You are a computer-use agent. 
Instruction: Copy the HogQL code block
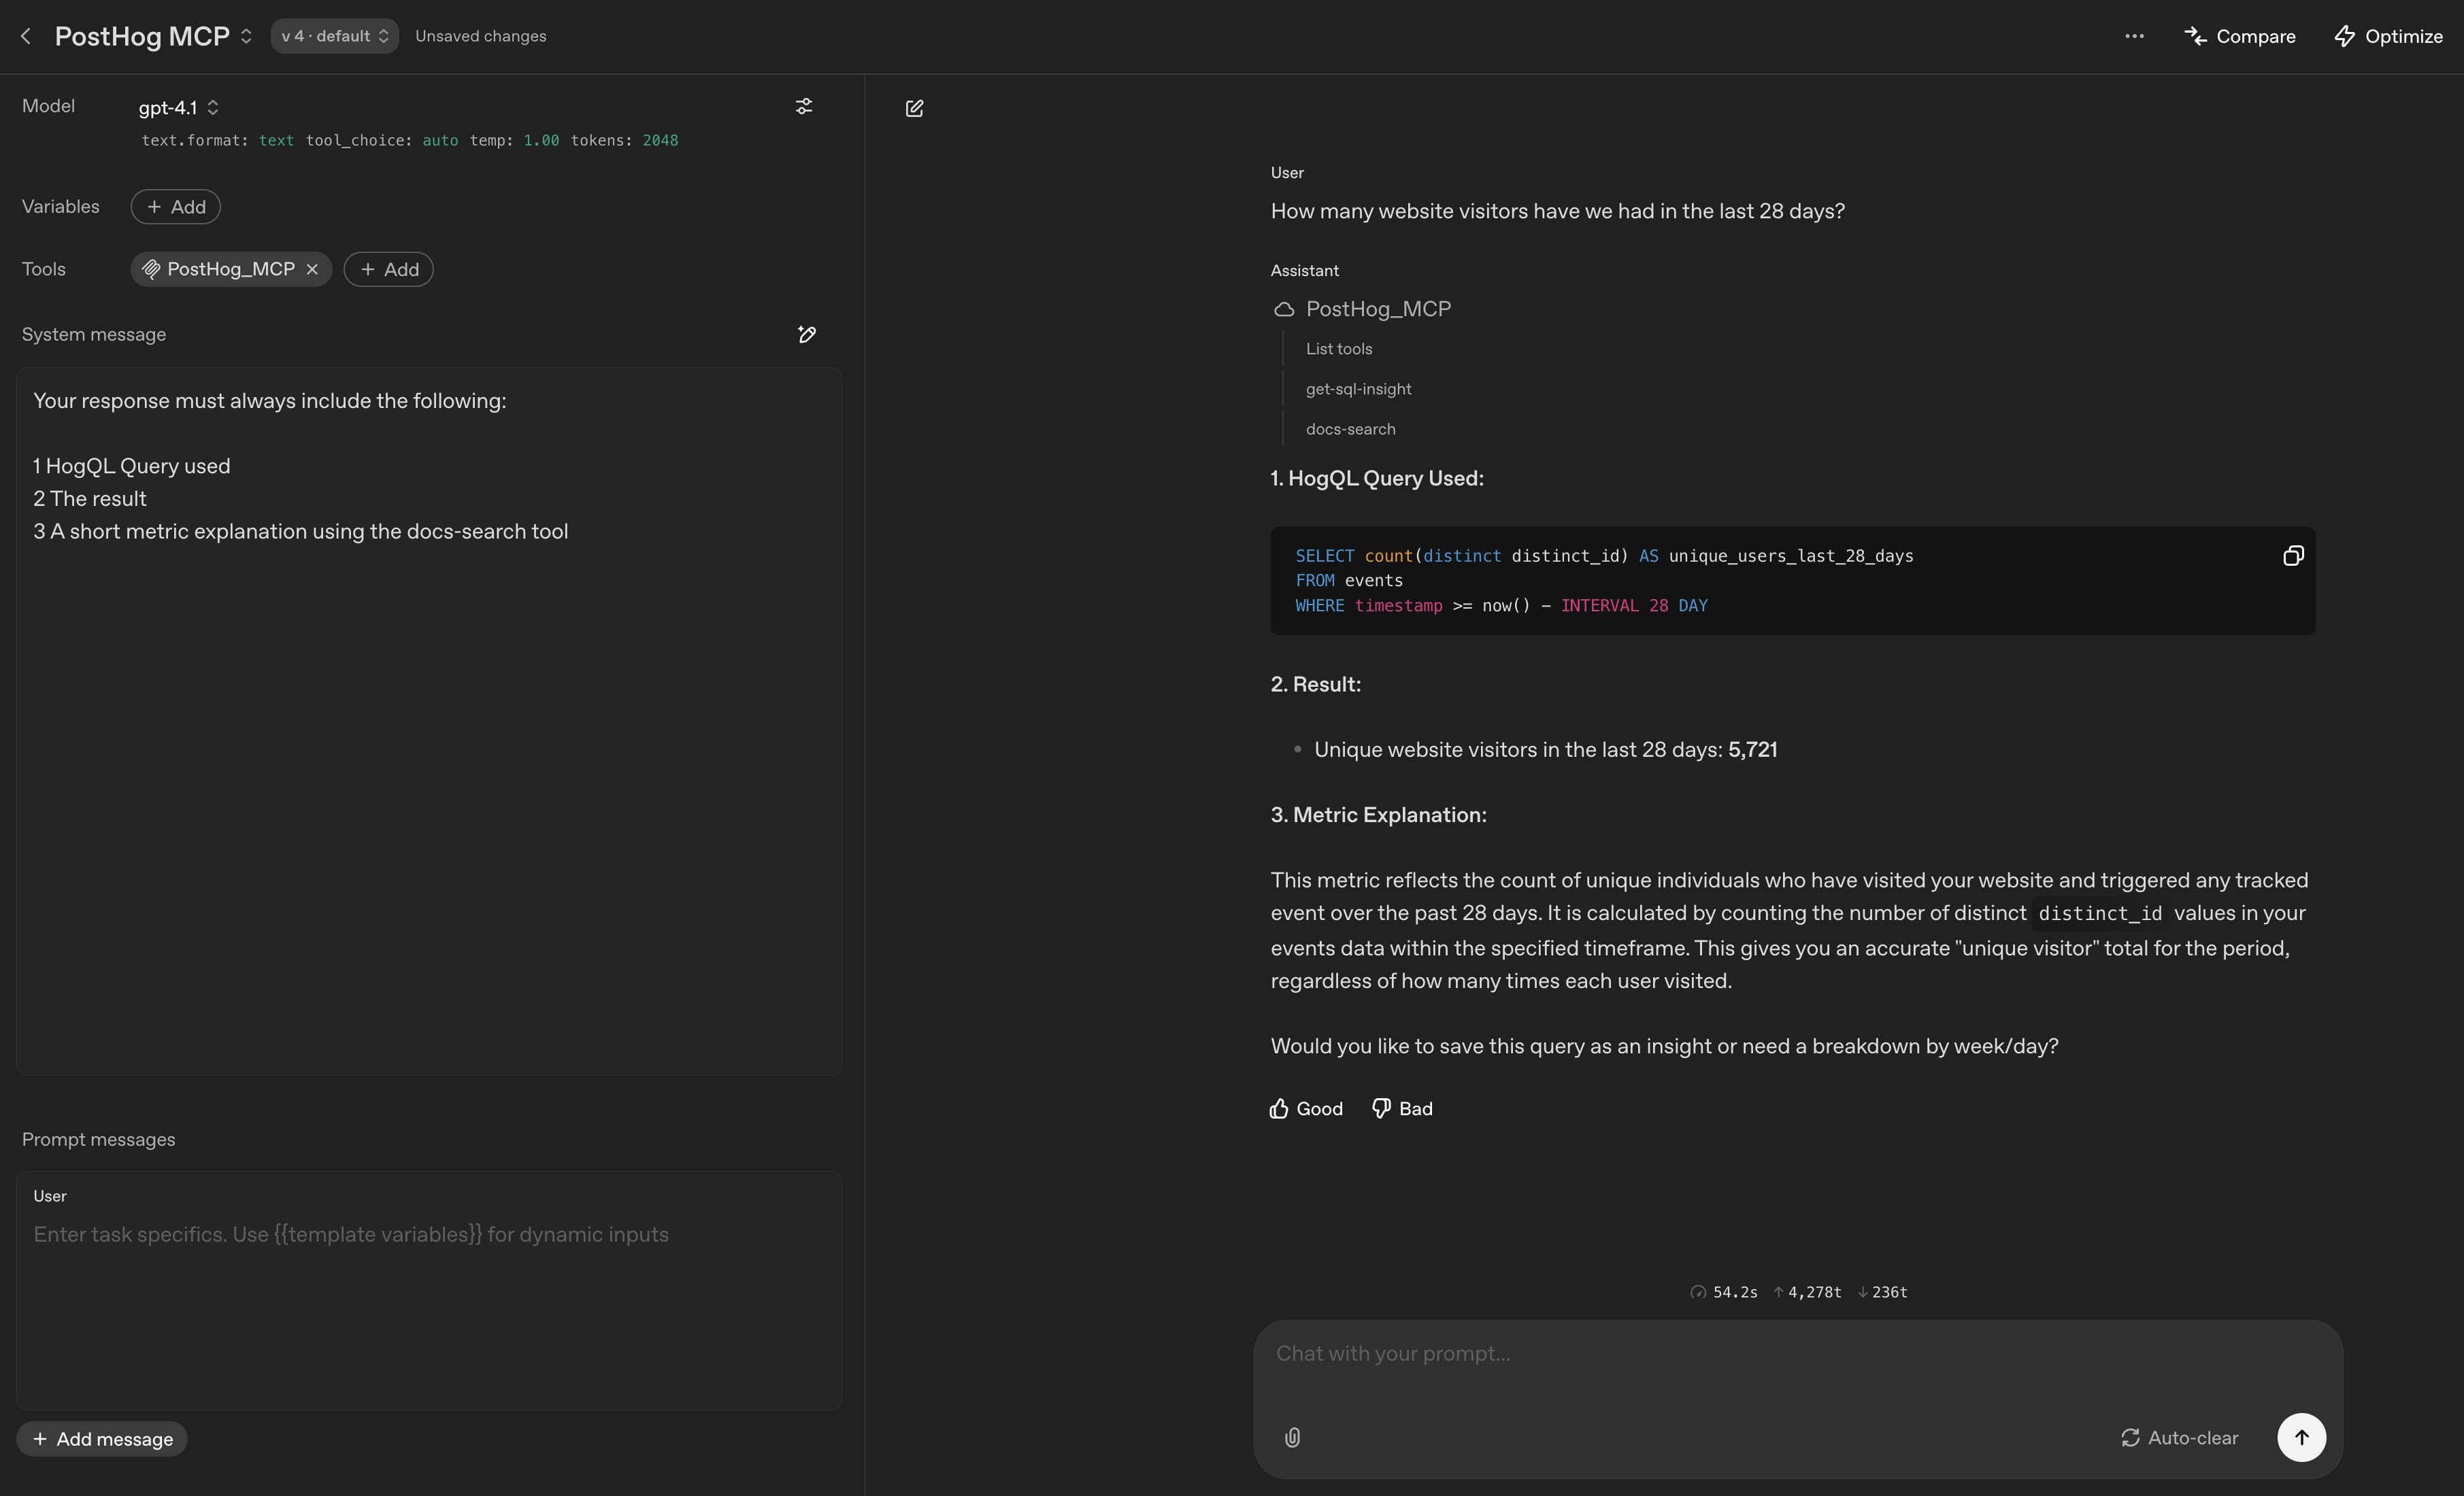[x=2292, y=556]
